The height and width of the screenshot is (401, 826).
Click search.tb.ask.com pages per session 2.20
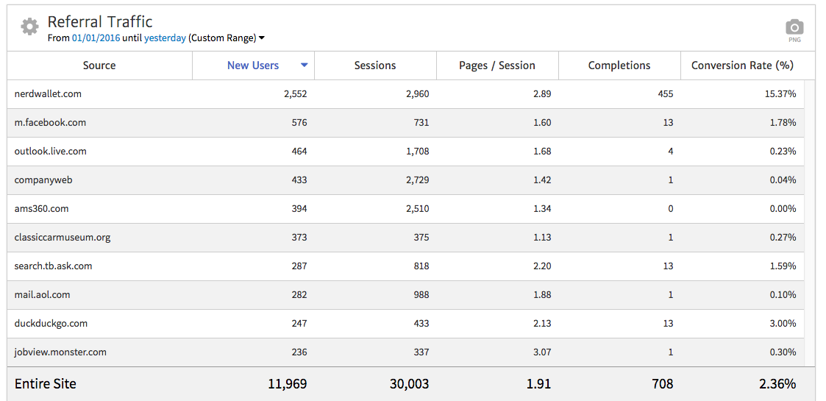coord(543,266)
